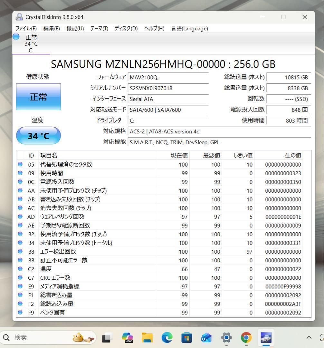Click the power on hours value 803 時間
The width and height of the screenshot is (324, 348).
coord(289,121)
